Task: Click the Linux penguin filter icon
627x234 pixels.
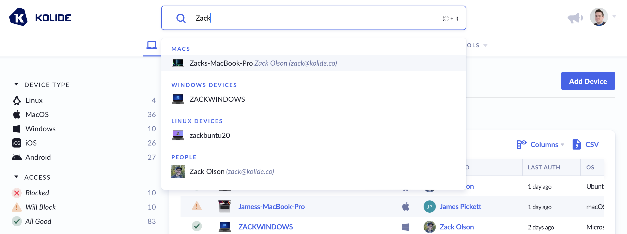Action: [x=17, y=100]
